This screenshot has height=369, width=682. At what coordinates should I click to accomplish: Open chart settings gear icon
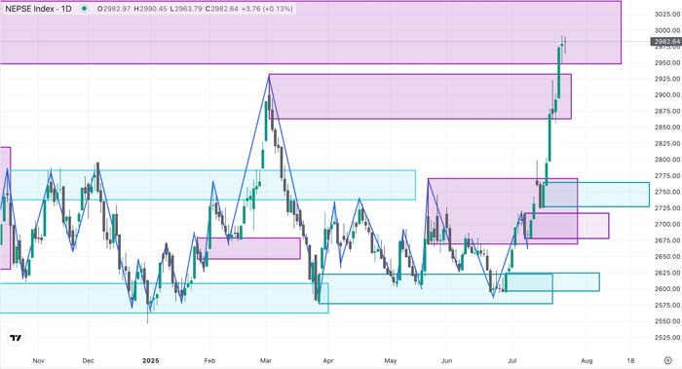point(668,360)
